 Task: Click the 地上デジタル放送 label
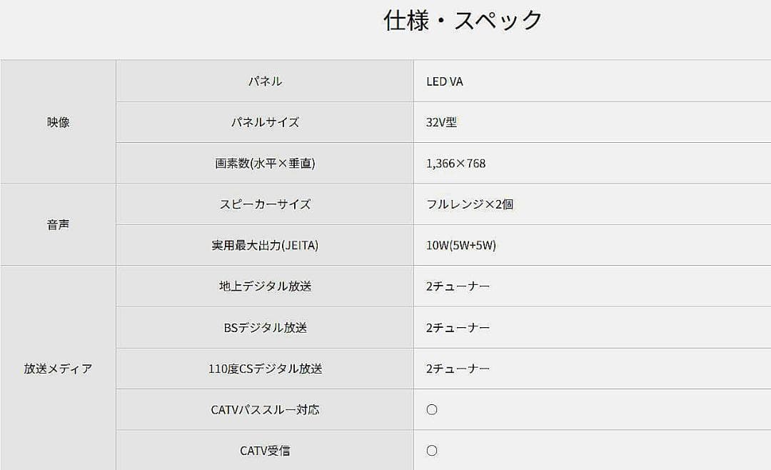265,286
